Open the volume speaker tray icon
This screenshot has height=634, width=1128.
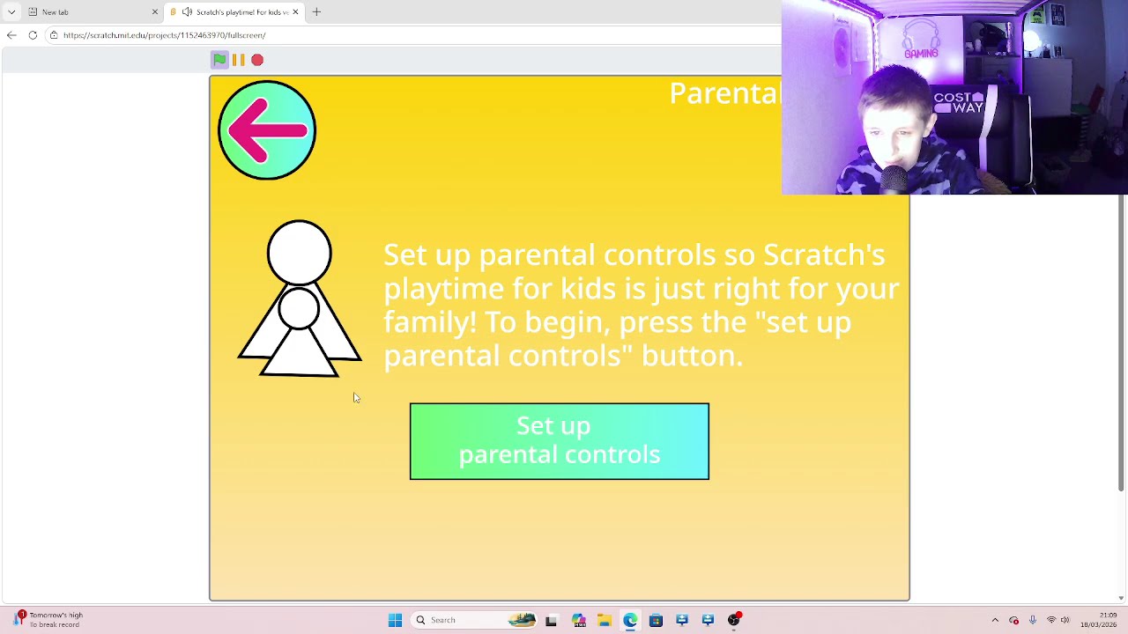point(1065,620)
